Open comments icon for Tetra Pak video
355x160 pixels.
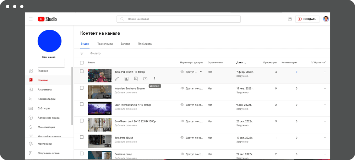(136, 79)
